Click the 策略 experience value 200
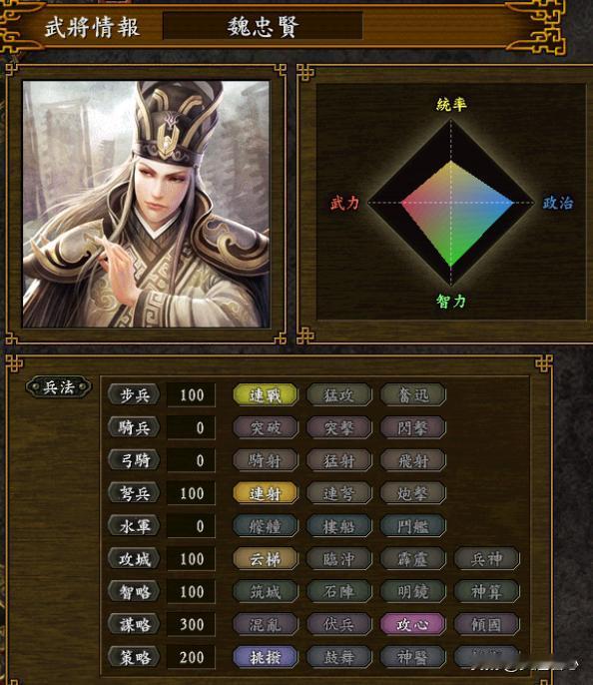This screenshot has width=593, height=685. click(x=192, y=657)
